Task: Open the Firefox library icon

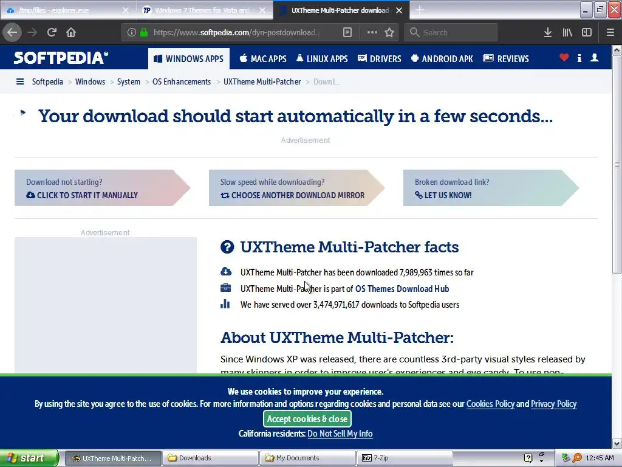Action: [x=567, y=33]
